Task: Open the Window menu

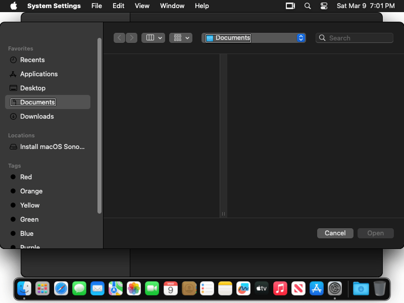Action: pyautogui.click(x=172, y=6)
